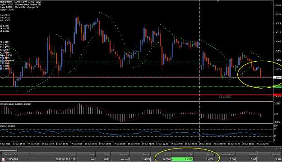
Task: Click the order icon beside ticket 10136699
Action: coord(4,159)
